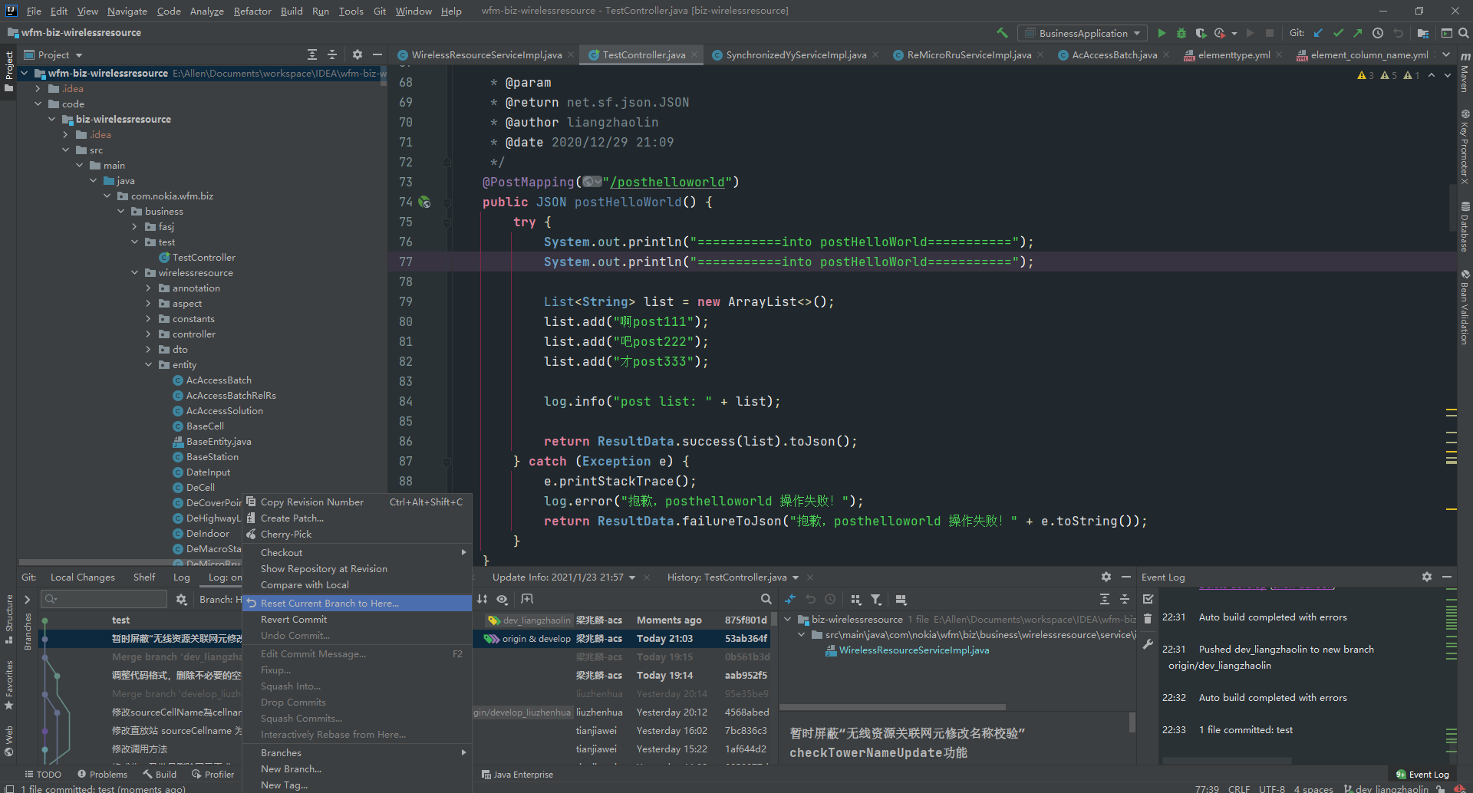
Task: Open the Problems tool window button
Action: pyautogui.click(x=102, y=774)
